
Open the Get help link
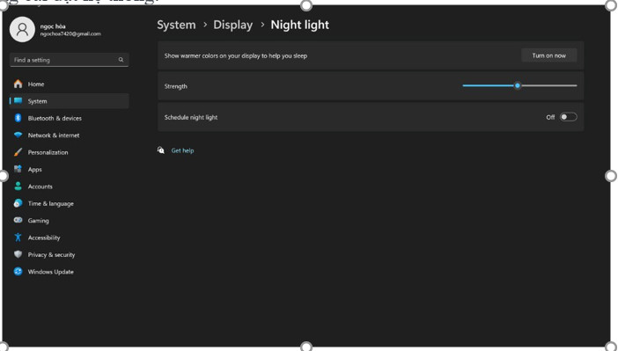point(182,150)
